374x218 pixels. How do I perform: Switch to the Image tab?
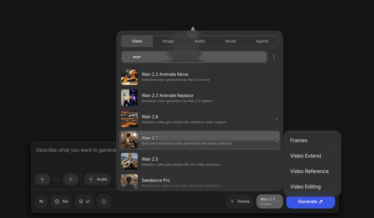(168, 41)
